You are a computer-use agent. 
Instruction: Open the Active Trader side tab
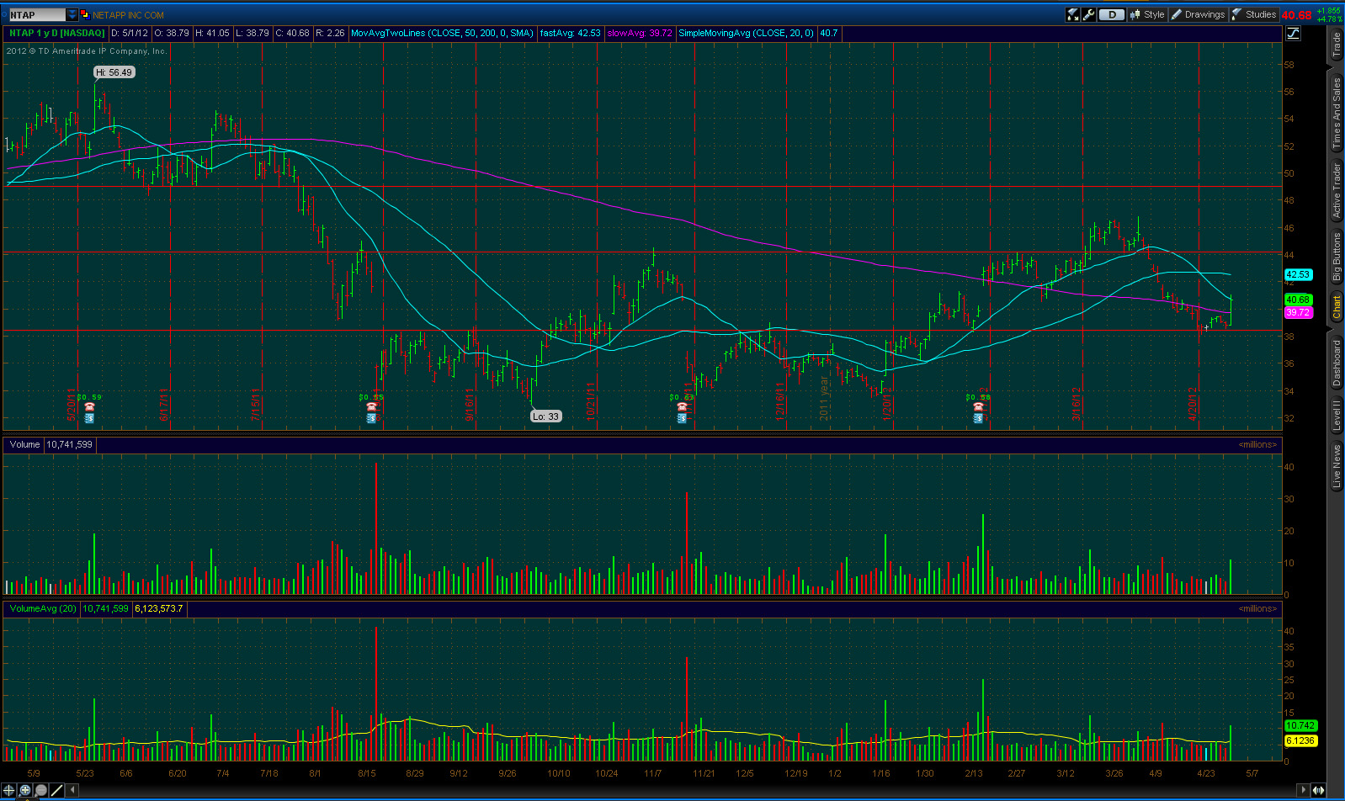point(1337,190)
